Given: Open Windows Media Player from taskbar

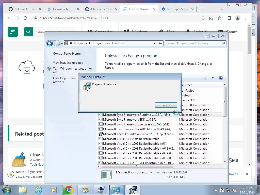Looking at the screenshot, I should (54, 190).
